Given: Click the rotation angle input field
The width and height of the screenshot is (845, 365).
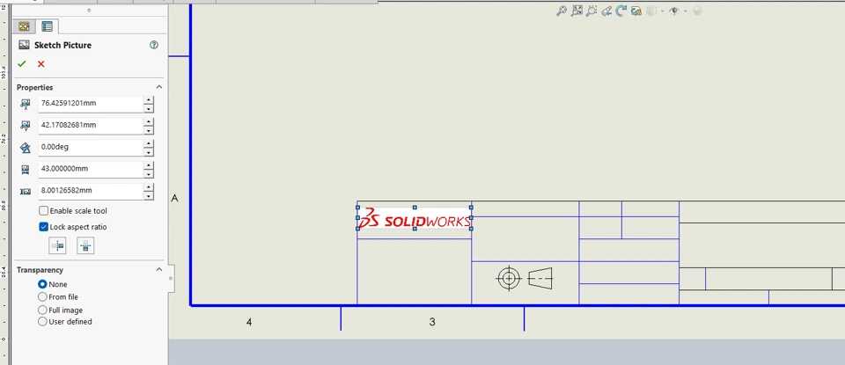Looking at the screenshot, I should (90, 146).
